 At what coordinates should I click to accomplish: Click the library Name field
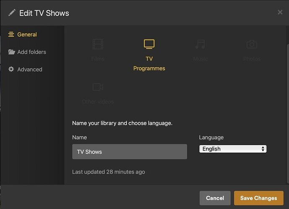[x=129, y=151]
